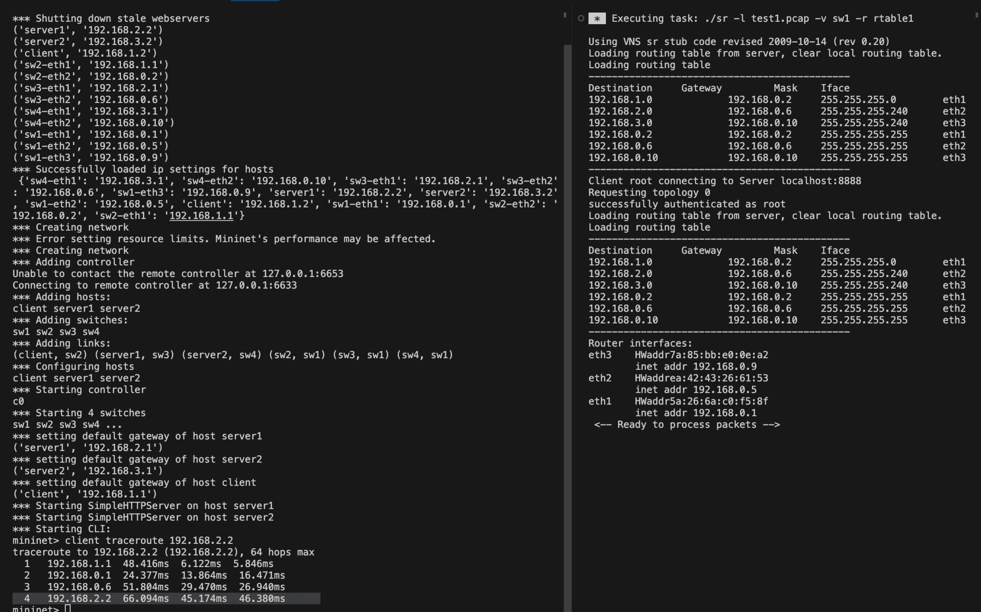Screen dimensions: 981x612
Task: Click the 'Router interfaces:' line
Action: point(640,343)
